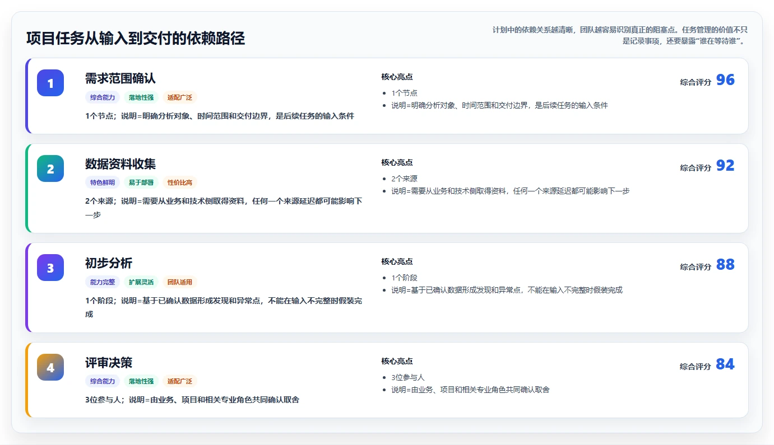Click the score value 88
Viewport: 774px width, 445px height.
[725, 265]
